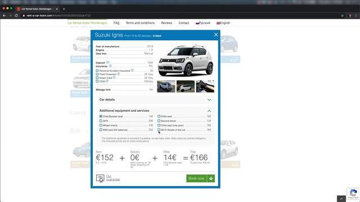Image resolution: width=360 pixels, height=202 pixels.
Task: Click the €166 total price
Action: (x=199, y=158)
